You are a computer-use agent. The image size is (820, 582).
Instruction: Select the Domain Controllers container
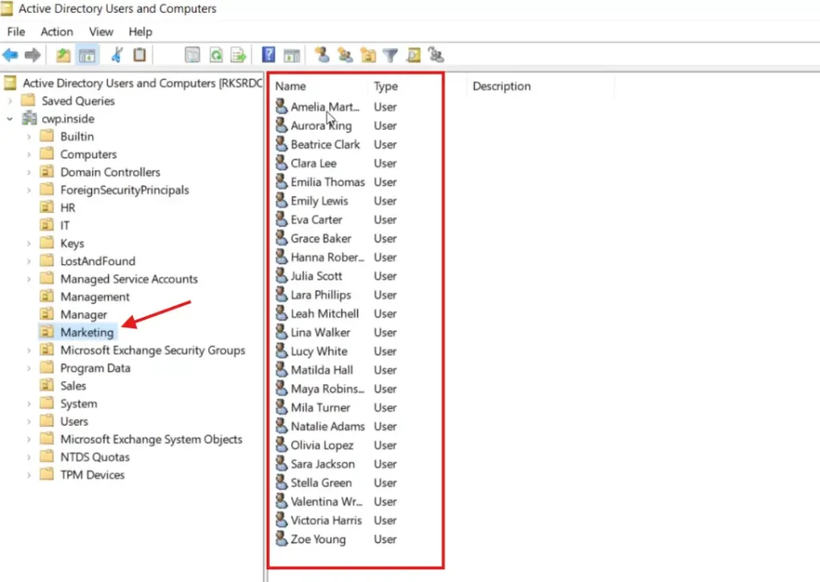click(x=110, y=172)
